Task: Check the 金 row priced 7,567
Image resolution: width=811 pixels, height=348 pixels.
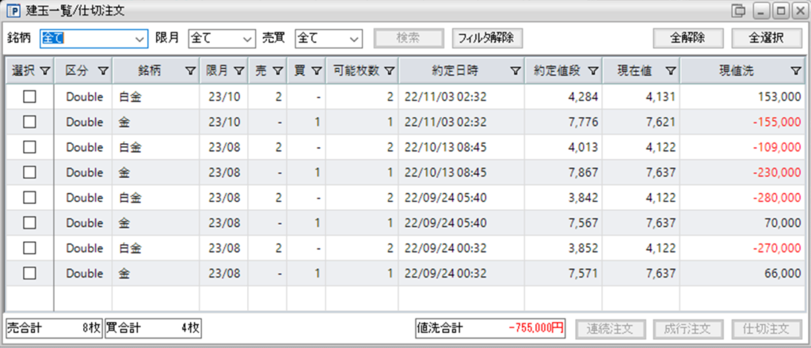Action: pyautogui.click(x=29, y=223)
